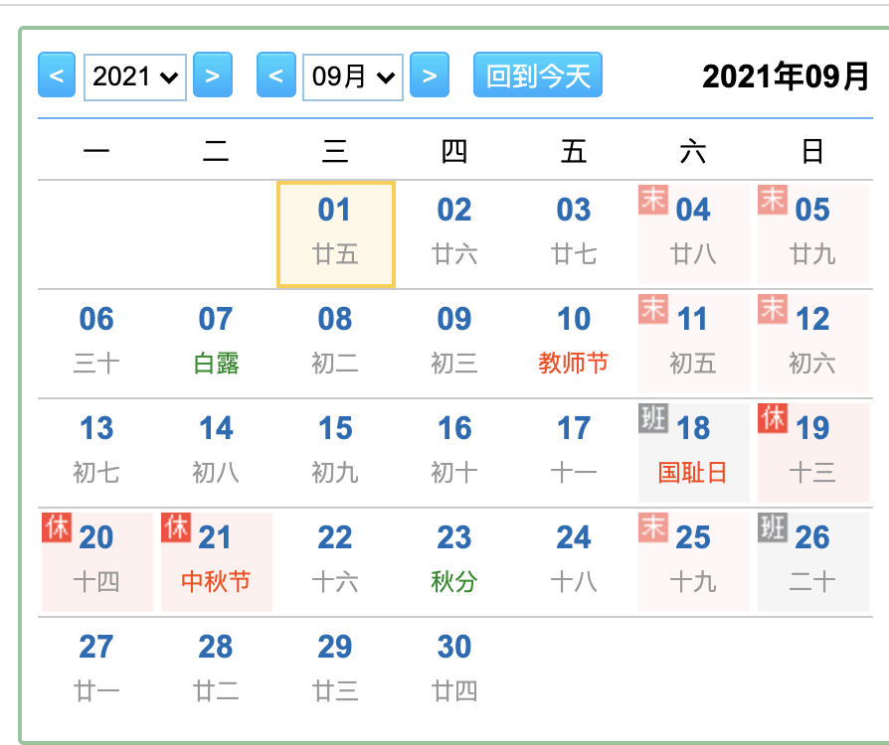Click the 末 badge on date 04
The width and height of the screenshot is (889, 745).
coord(653,200)
